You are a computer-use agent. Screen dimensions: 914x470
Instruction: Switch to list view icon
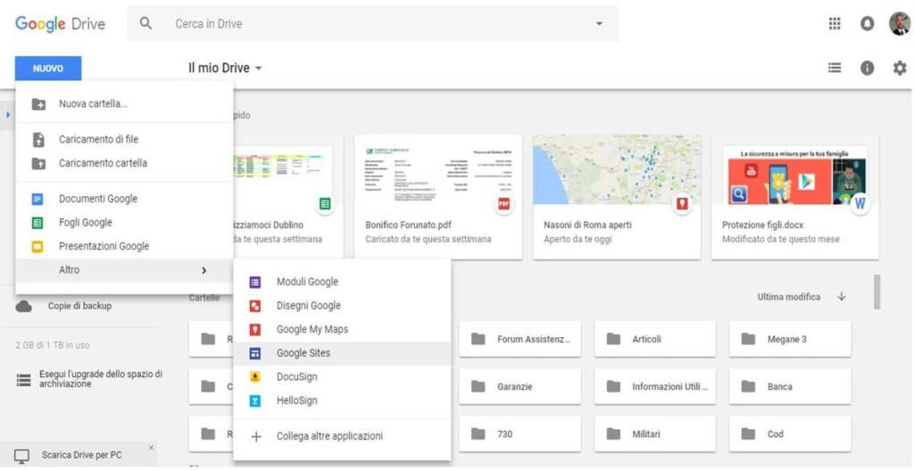pyautogui.click(x=835, y=68)
